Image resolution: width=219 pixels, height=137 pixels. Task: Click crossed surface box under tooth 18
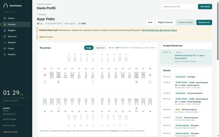point(45,82)
